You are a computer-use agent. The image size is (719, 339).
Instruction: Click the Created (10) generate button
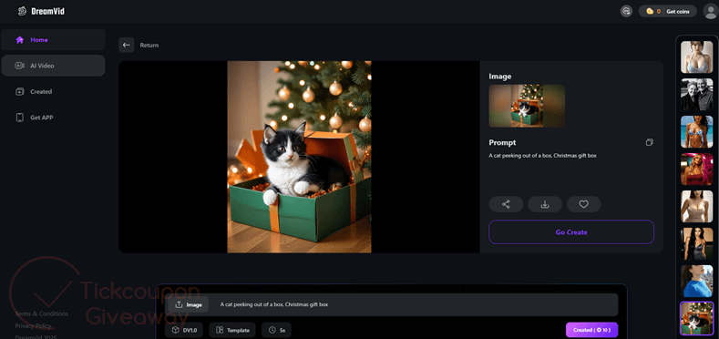tap(592, 330)
